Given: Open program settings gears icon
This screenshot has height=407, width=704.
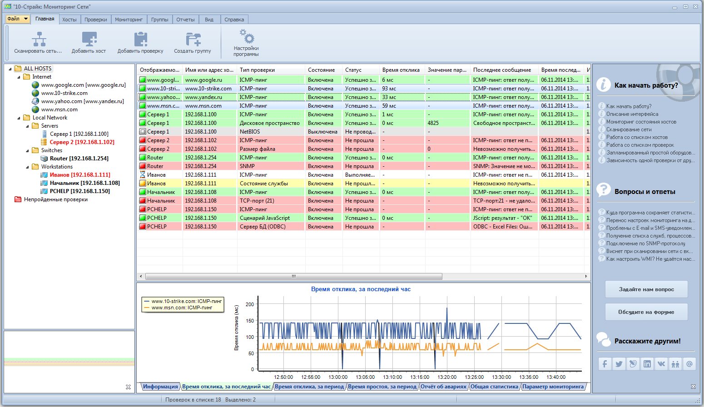Looking at the screenshot, I should coord(246,36).
